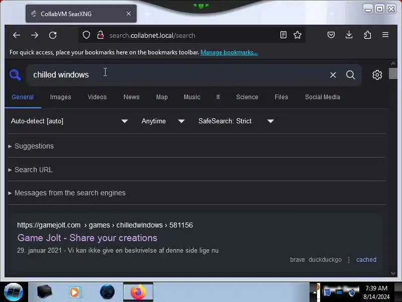
Task: Launch media player from the taskbar
Action: pyautogui.click(x=75, y=292)
